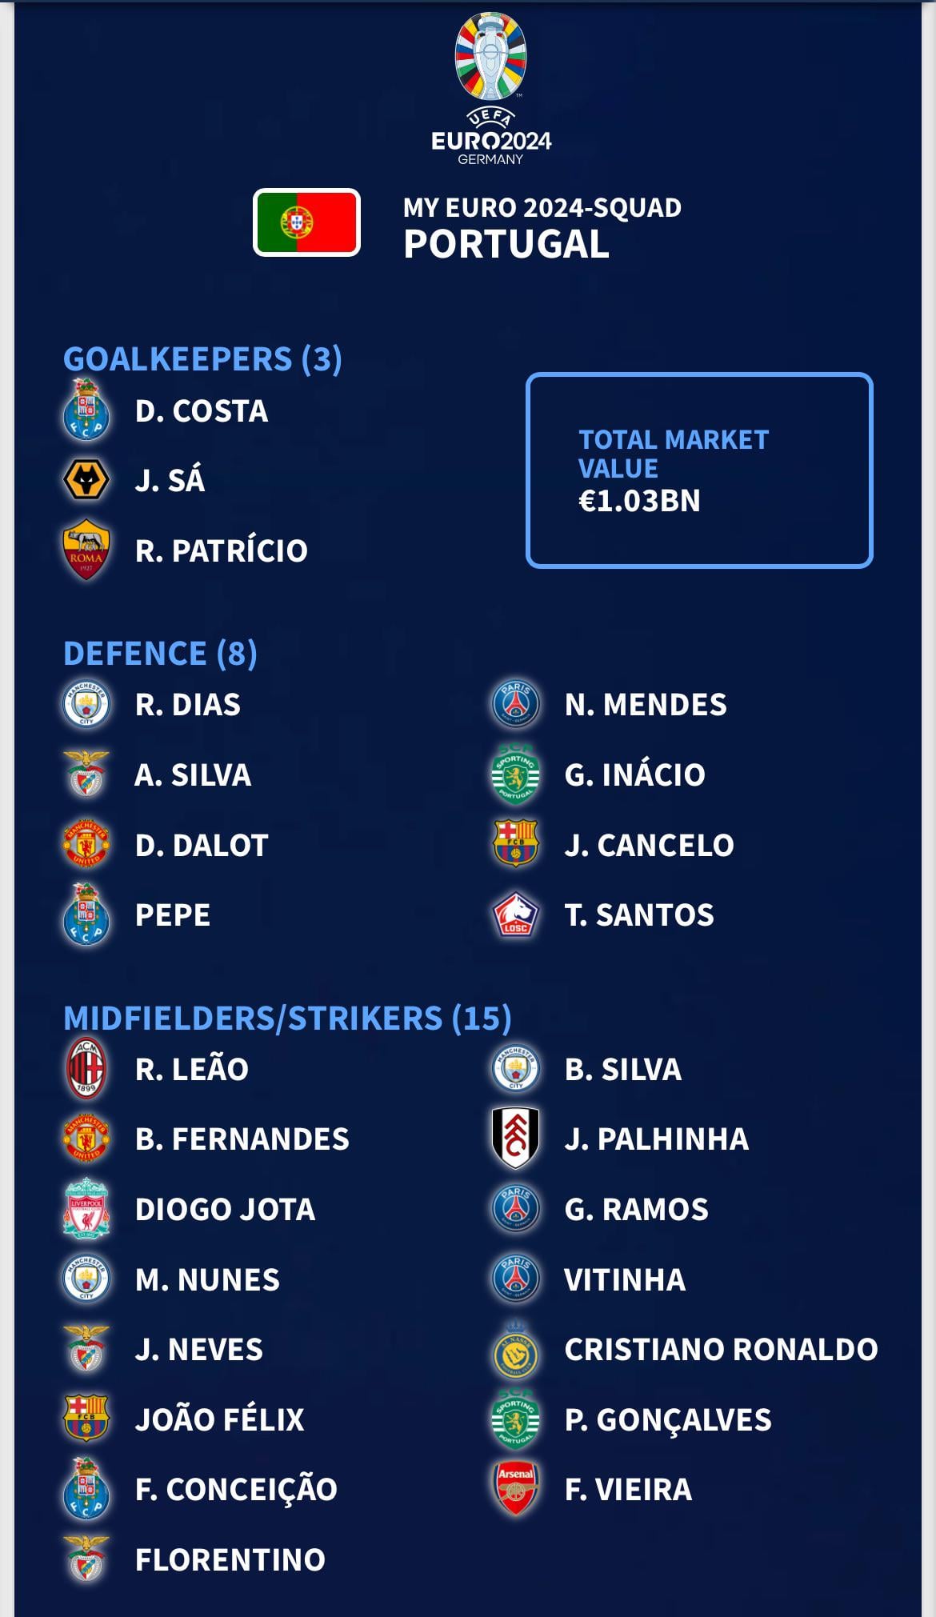
Task: Click the LOSC Lille crest beside T. Santos
Action: (x=516, y=915)
